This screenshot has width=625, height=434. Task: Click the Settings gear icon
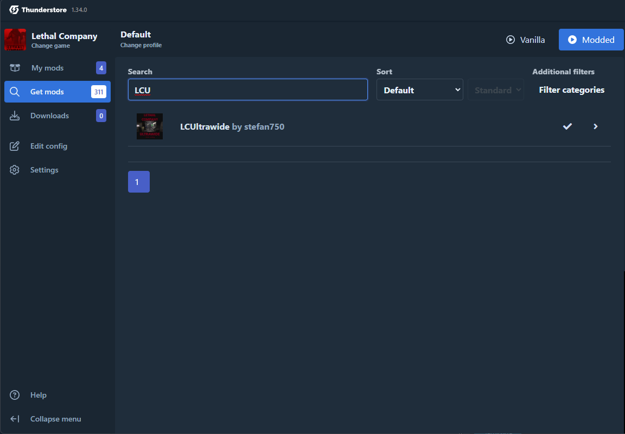[15, 170]
